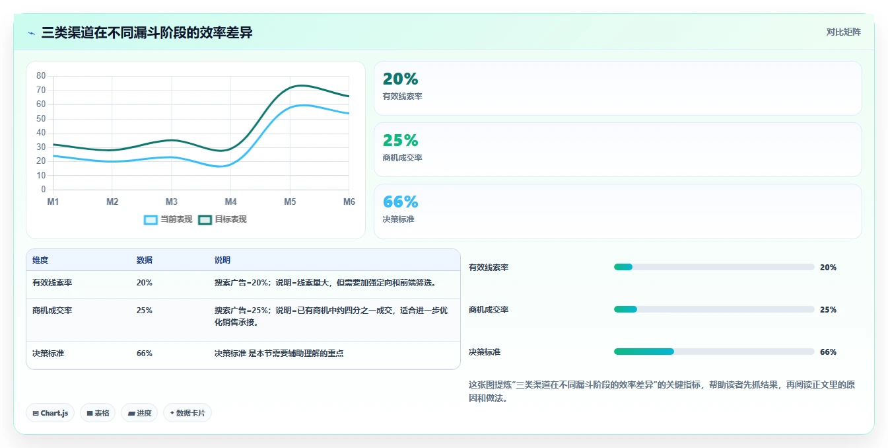Select the 进度 tag chip
Viewport: 888px width, 448px height.
tap(139, 413)
